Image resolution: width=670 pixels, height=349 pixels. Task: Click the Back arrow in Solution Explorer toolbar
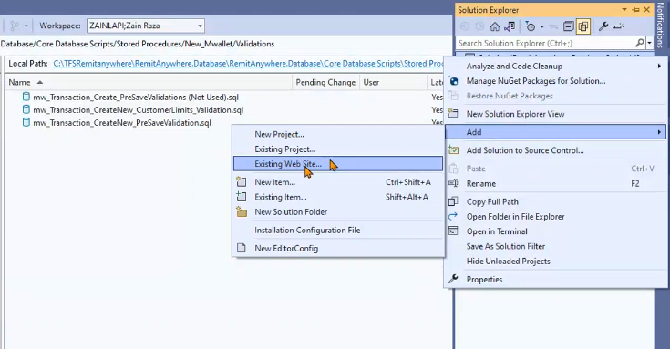(465, 26)
